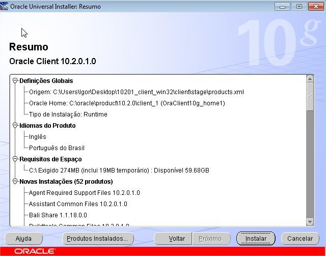This screenshot has height=256, width=326.
Task: Select Bali Share 1.1.18.0.0 row
Action: click(x=58, y=215)
